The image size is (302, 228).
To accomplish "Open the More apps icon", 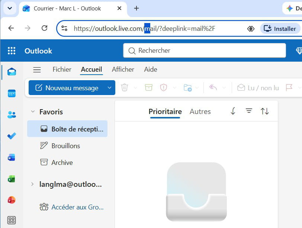I will [12, 220].
